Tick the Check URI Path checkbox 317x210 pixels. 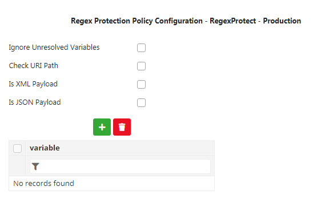tap(141, 66)
